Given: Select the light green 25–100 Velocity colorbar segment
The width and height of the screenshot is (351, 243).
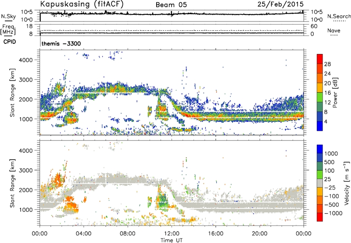Looking at the screenshot, I should click(320, 175).
